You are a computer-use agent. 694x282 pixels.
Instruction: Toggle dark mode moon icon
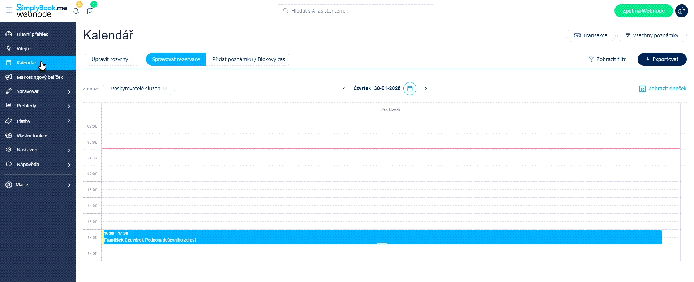coord(681,11)
